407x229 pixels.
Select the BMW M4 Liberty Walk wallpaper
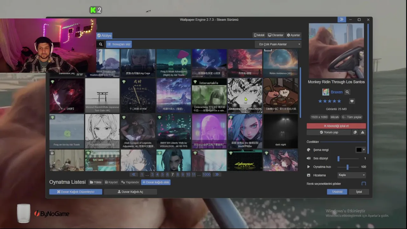(x=174, y=131)
